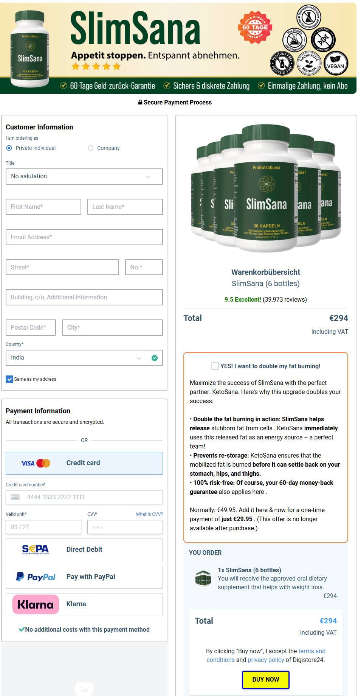Choose the Direct Debit payment option

(84, 550)
